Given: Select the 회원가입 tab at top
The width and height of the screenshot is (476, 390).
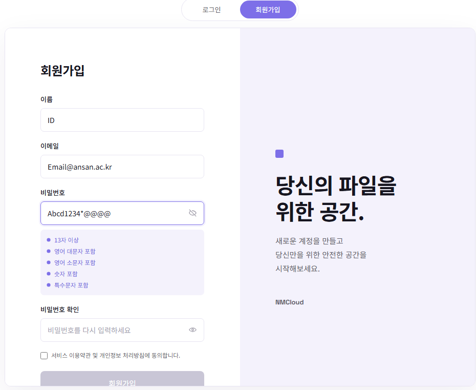Looking at the screenshot, I should (x=268, y=10).
